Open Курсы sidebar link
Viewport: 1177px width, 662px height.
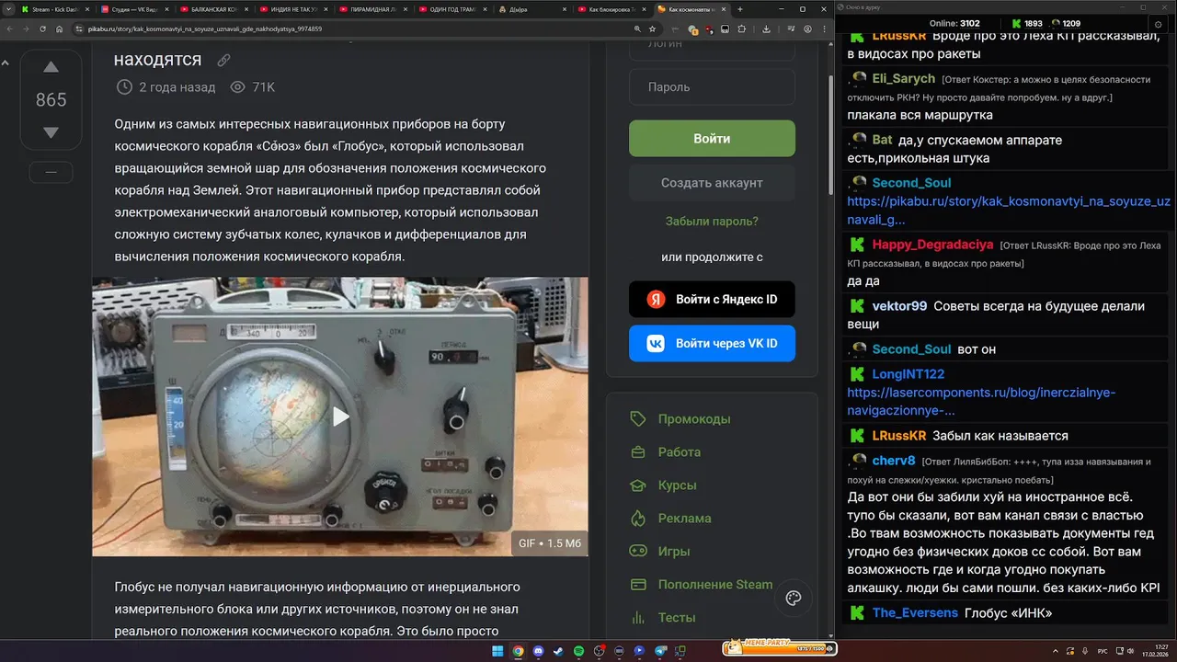click(678, 485)
